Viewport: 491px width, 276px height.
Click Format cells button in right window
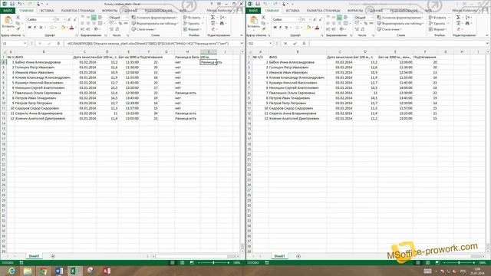click(x=438, y=29)
